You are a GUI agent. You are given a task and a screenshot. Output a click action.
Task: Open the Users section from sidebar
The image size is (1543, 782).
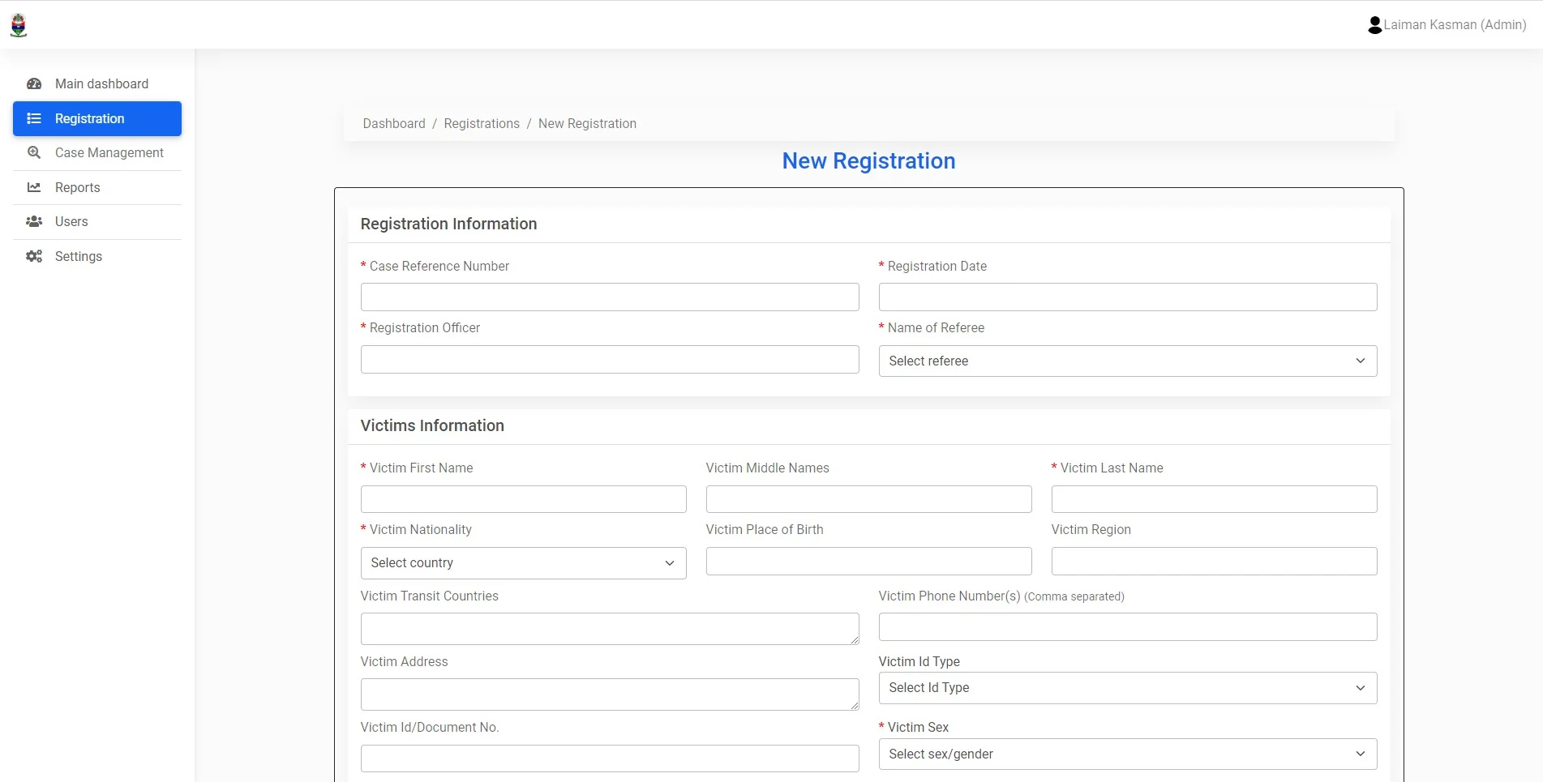tap(71, 221)
